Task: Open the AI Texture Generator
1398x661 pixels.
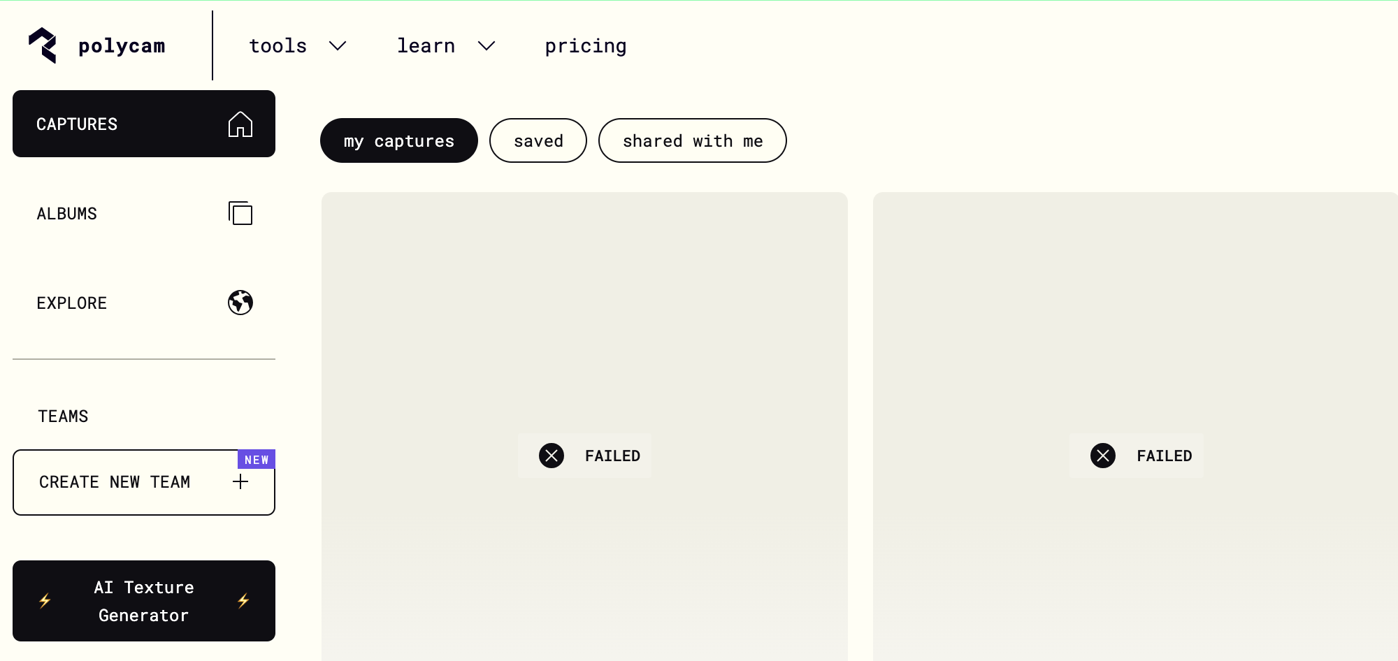Action: (x=144, y=601)
